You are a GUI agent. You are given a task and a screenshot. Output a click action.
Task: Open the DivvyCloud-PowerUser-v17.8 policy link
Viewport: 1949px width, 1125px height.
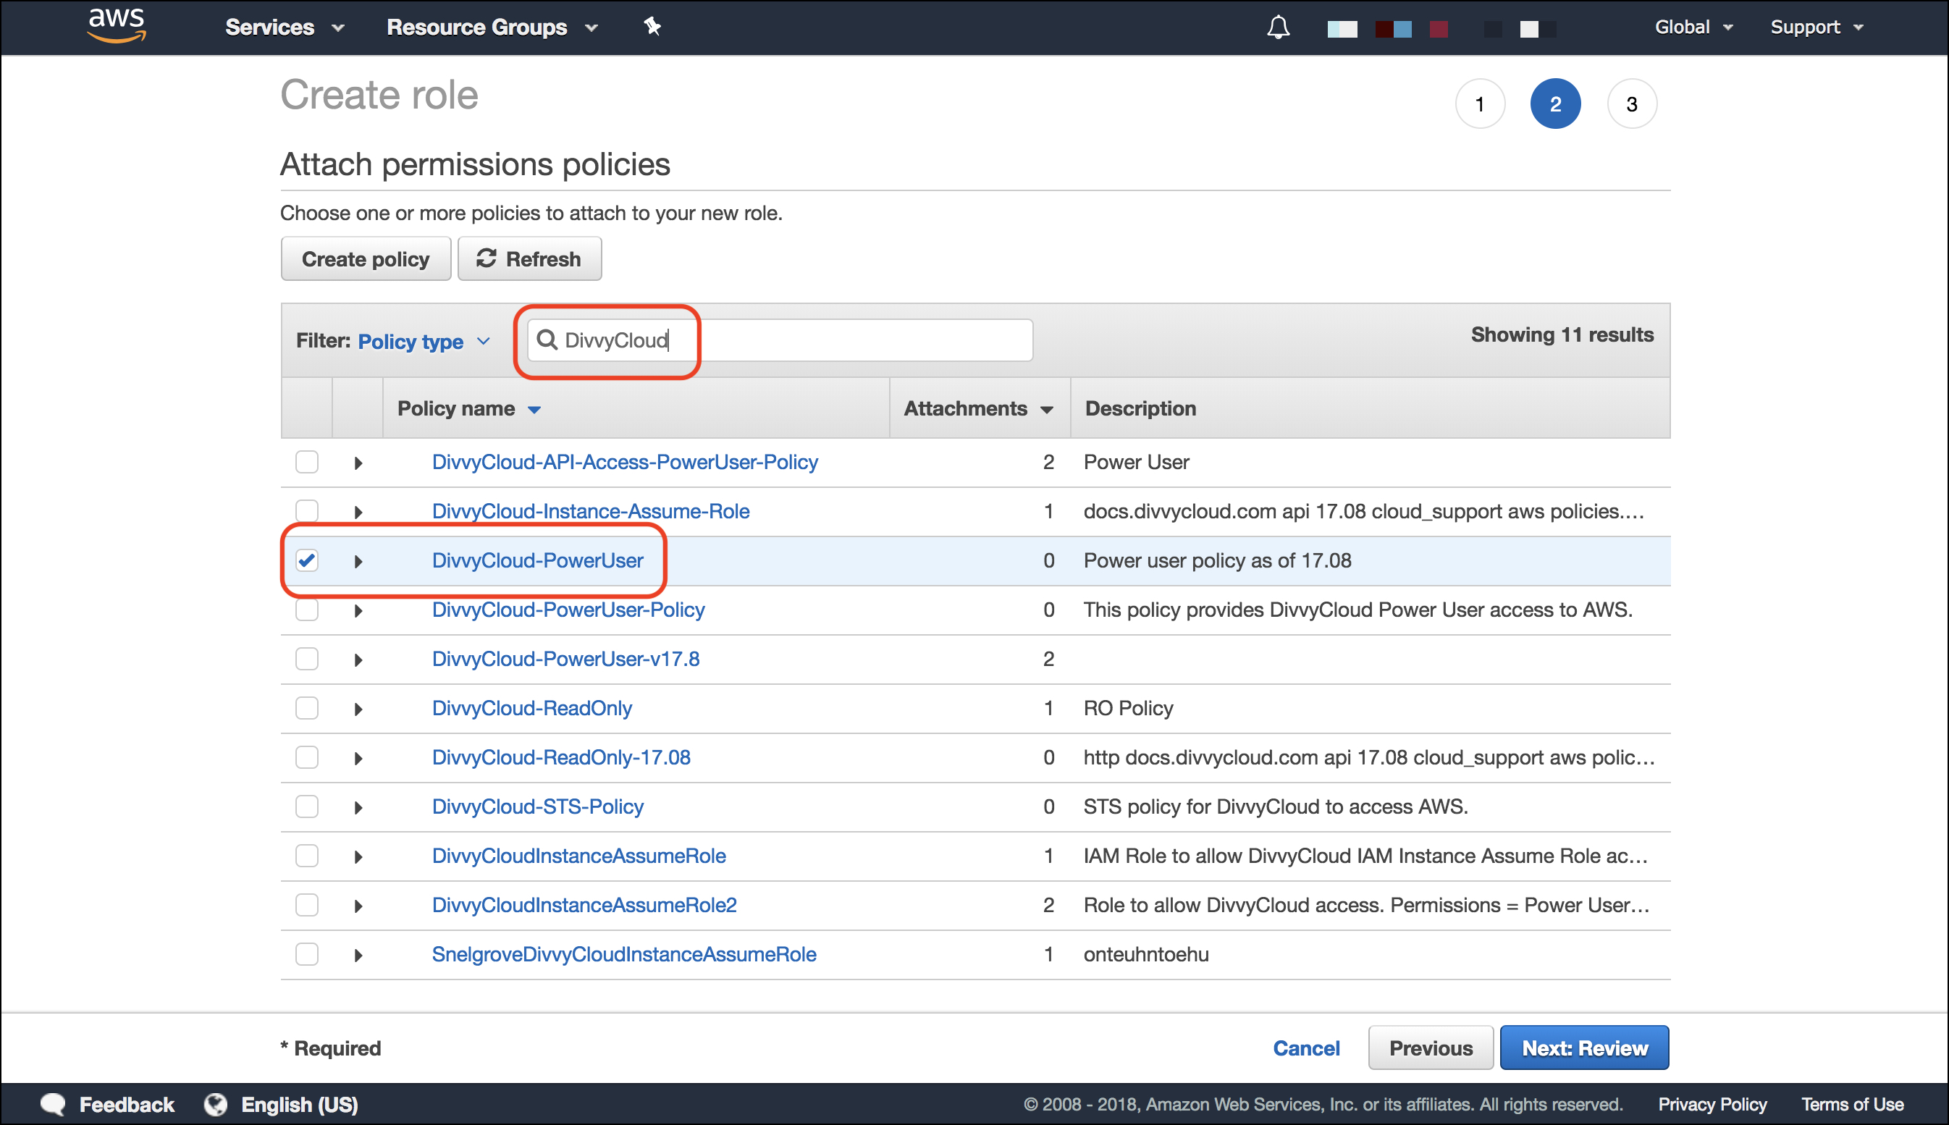[565, 659]
